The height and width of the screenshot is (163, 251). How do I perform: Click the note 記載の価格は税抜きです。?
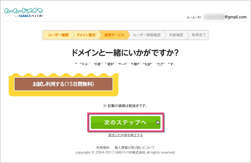coord(125,106)
